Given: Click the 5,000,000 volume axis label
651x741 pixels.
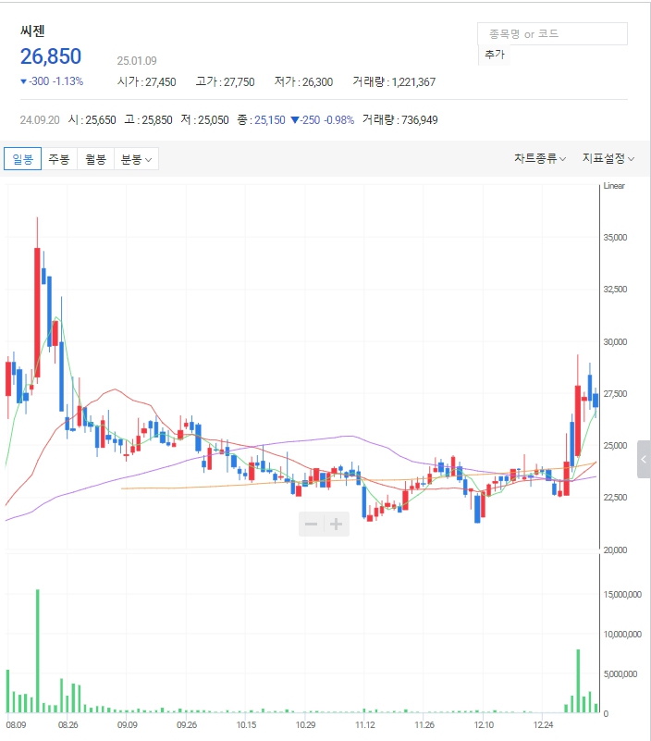Looking at the screenshot, I should pyautogui.click(x=620, y=673).
